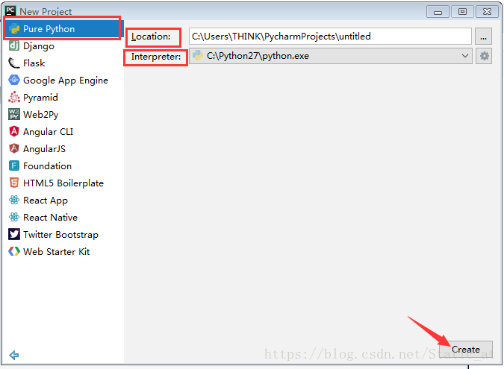Click the Pure Python snake icon
Screen dimensions: 504x369
(x=14, y=29)
